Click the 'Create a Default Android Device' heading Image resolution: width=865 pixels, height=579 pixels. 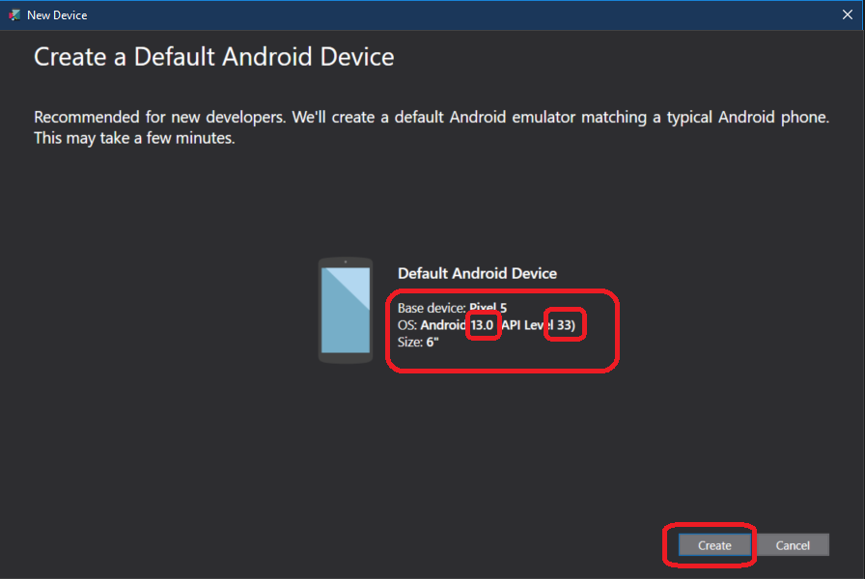(x=214, y=57)
